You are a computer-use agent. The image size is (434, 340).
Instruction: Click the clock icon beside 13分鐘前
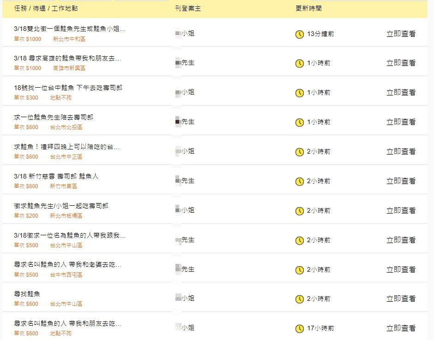pos(300,34)
